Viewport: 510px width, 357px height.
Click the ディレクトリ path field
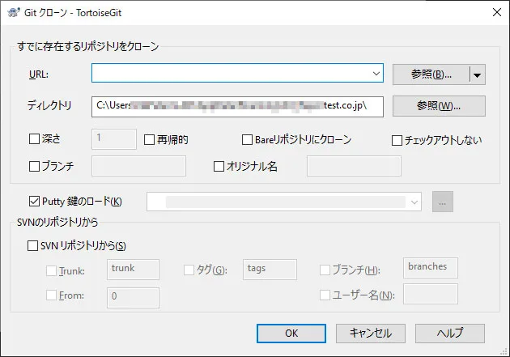[237, 106]
